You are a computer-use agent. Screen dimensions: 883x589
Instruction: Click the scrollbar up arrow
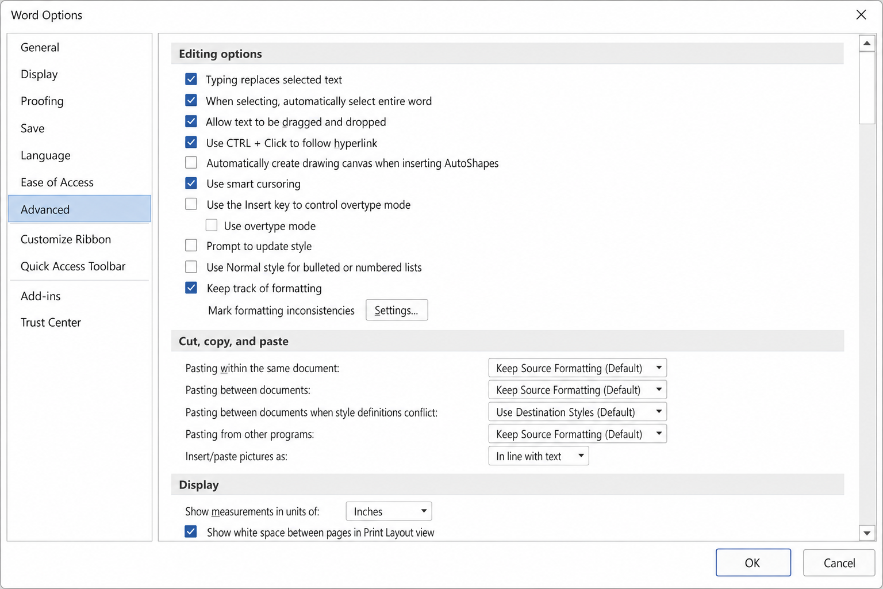(x=867, y=43)
